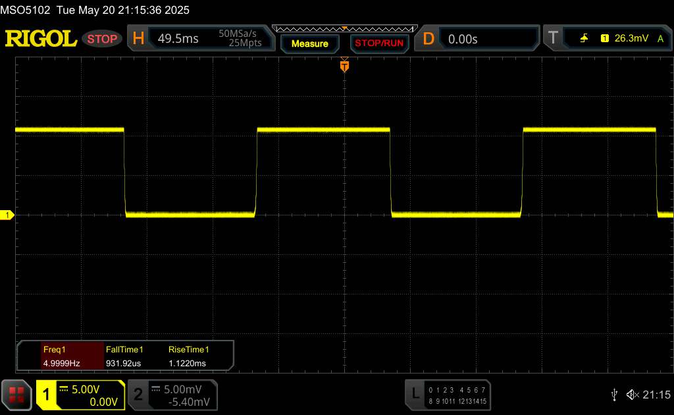Open horizontal timebase setting 49.5ms
674x415 pixels.
pos(178,39)
